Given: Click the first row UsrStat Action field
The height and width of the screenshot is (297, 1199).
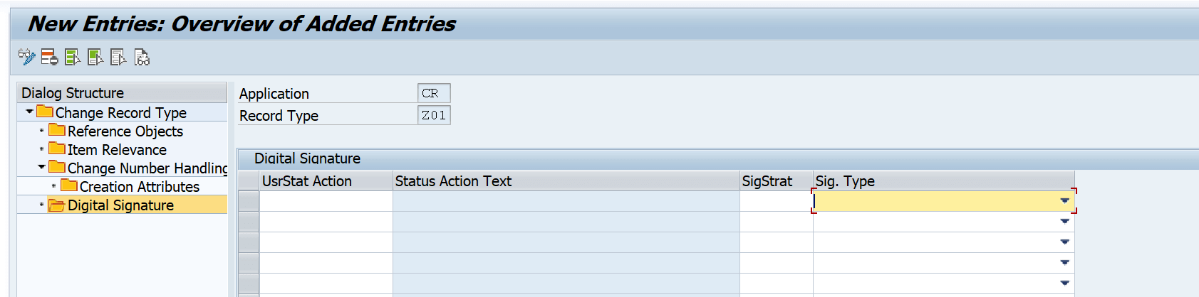Looking at the screenshot, I should (x=326, y=201).
